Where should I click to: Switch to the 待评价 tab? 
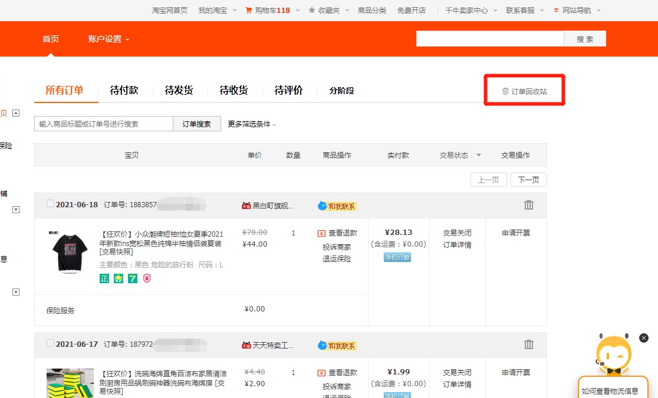(288, 90)
